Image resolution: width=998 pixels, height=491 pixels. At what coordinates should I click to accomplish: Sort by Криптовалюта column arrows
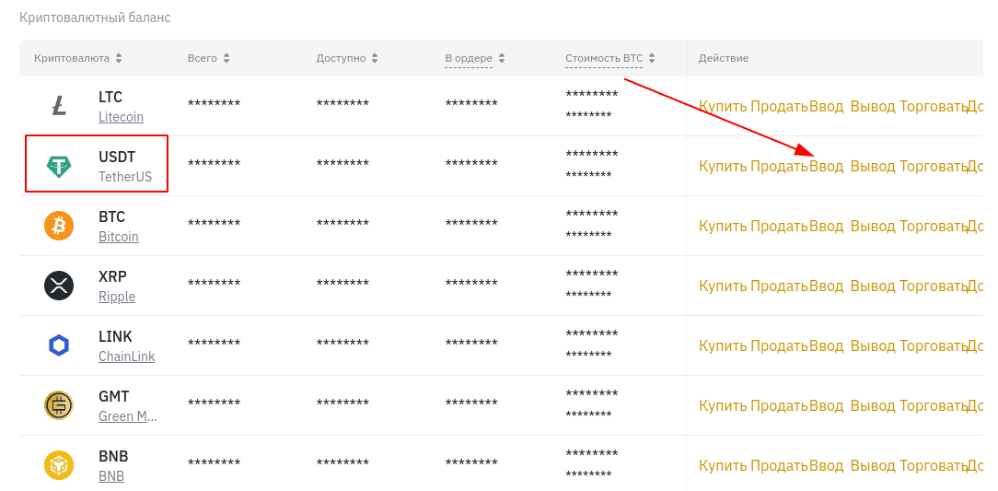point(119,58)
